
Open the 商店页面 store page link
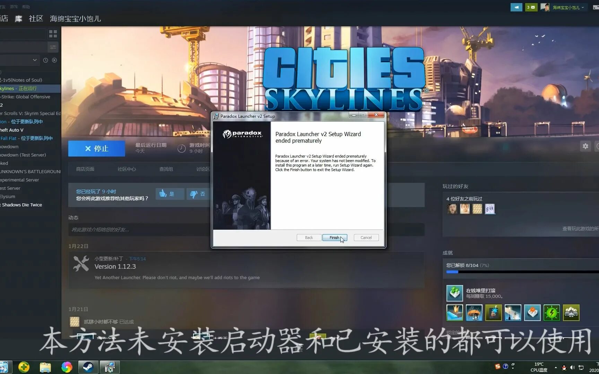point(85,169)
